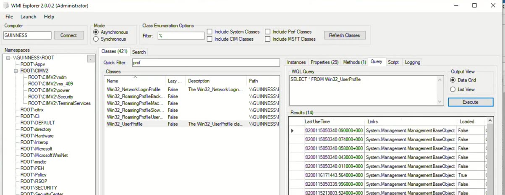Click the Connect button
The height and width of the screenshot is (195, 505).
pyautogui.click(x=68, y=36)
